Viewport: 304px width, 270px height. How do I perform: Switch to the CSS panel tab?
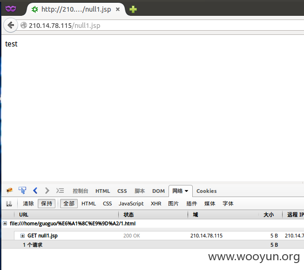point(122,191)
